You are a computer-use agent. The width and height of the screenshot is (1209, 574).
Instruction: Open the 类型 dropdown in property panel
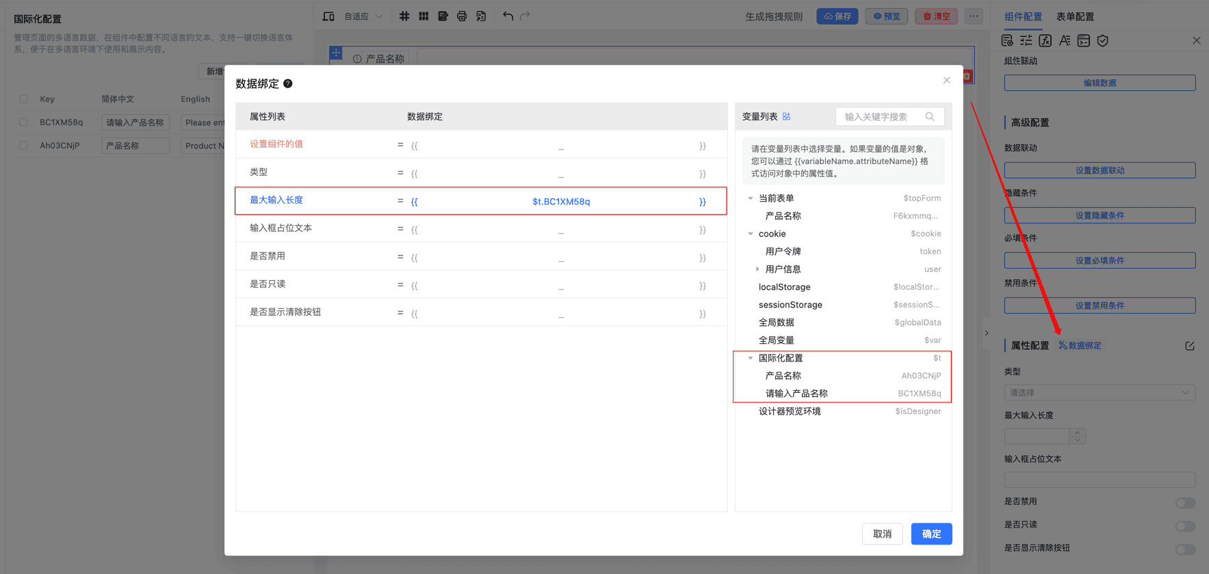point(1099,393)
